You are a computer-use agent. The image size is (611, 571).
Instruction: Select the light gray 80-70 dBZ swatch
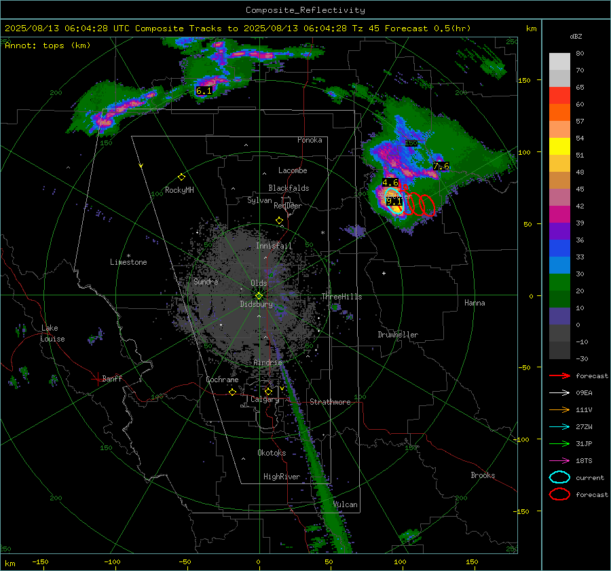(x=559, y=62)
